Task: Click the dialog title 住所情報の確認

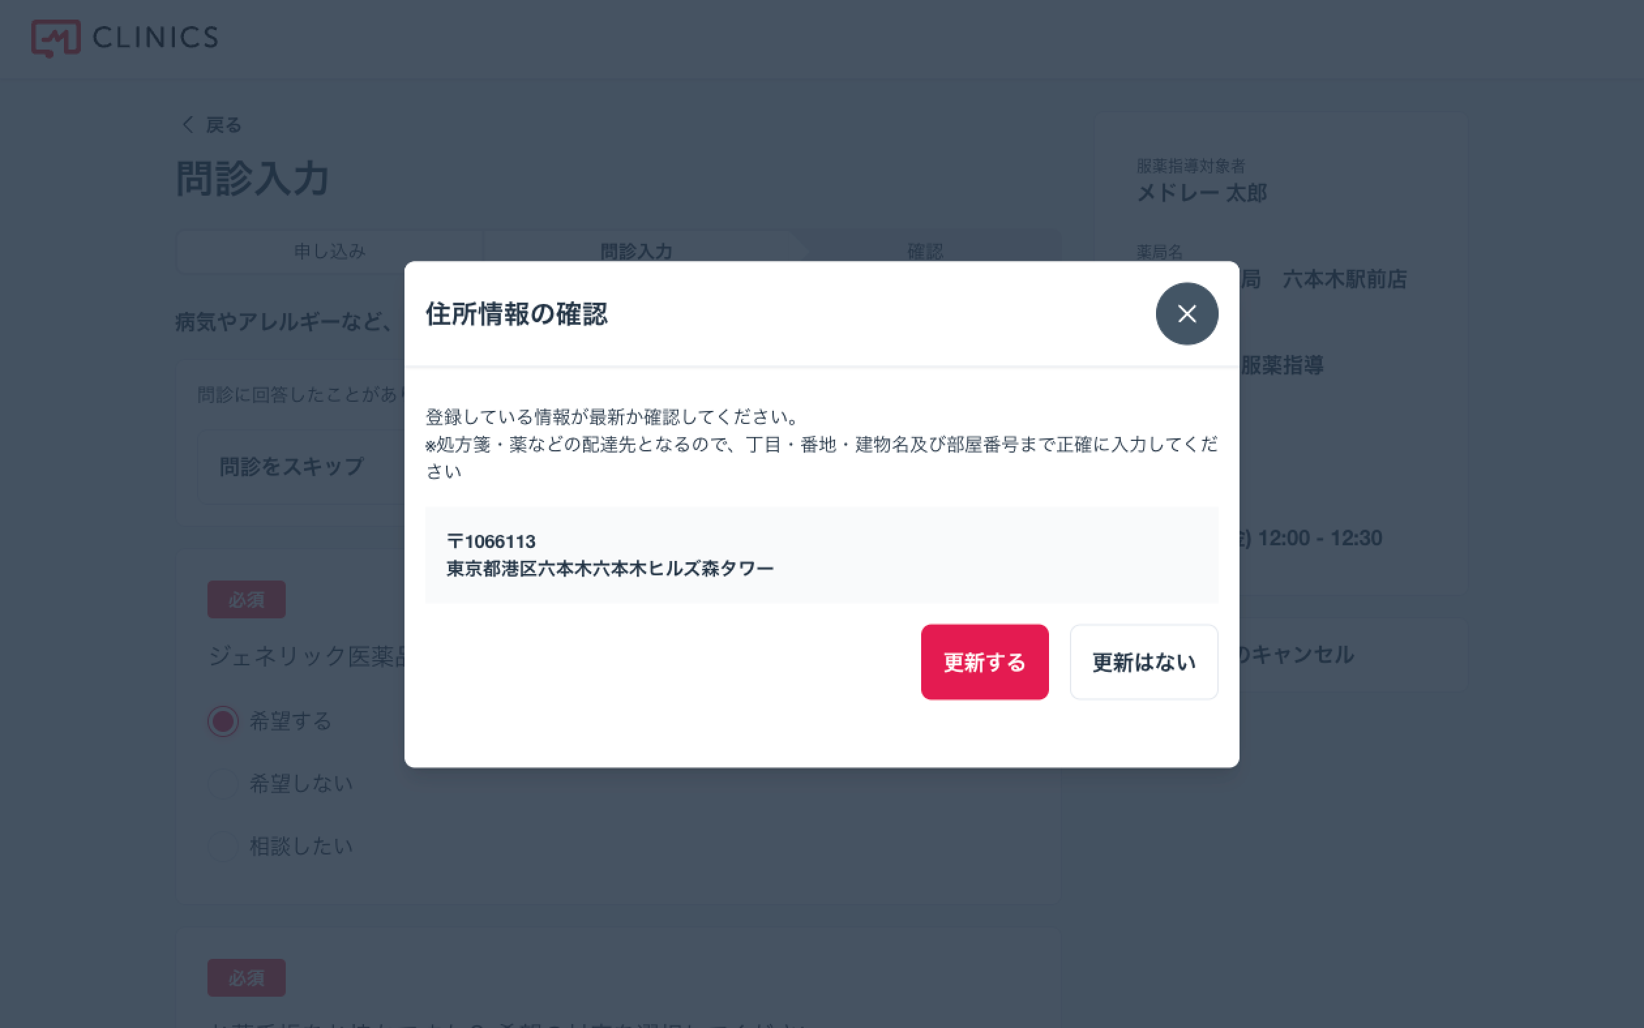Action: pyautogui.click(x=516, y=314)
